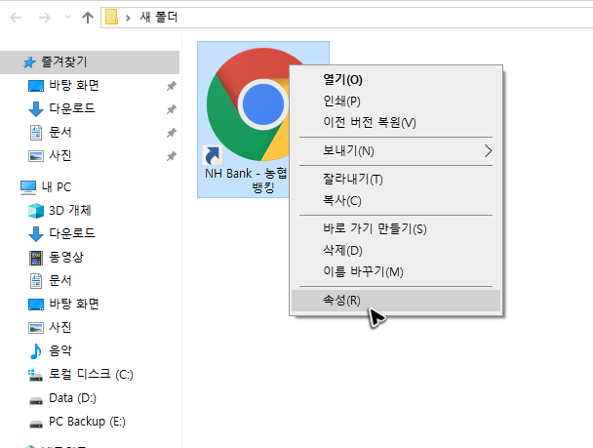Screen dimensions: 593x448
Task: Open 사진 under 내 PC
Action: point(60,327)
